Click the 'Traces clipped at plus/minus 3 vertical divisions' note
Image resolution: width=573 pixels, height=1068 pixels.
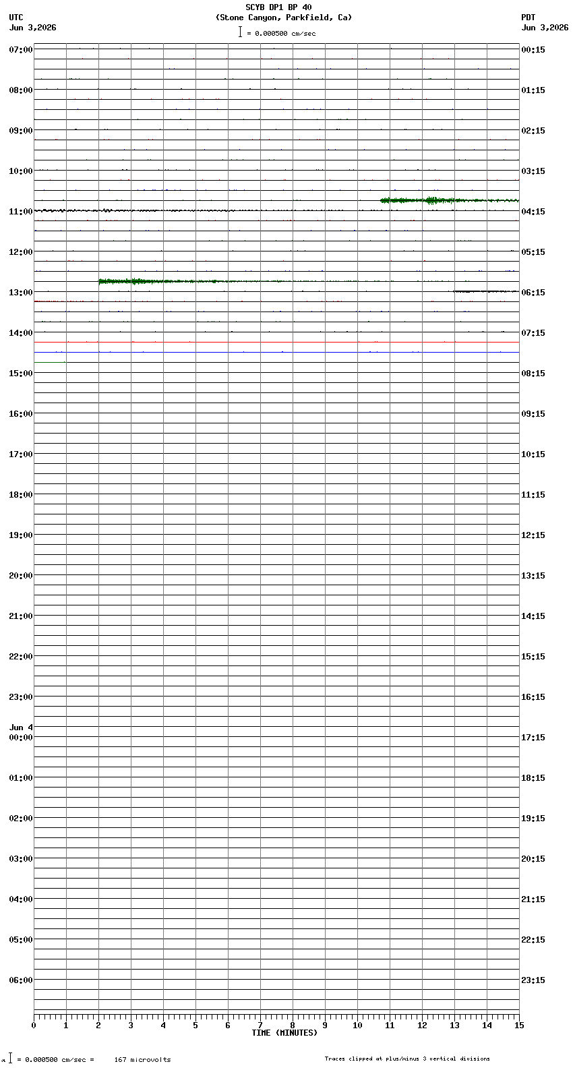407,1059
